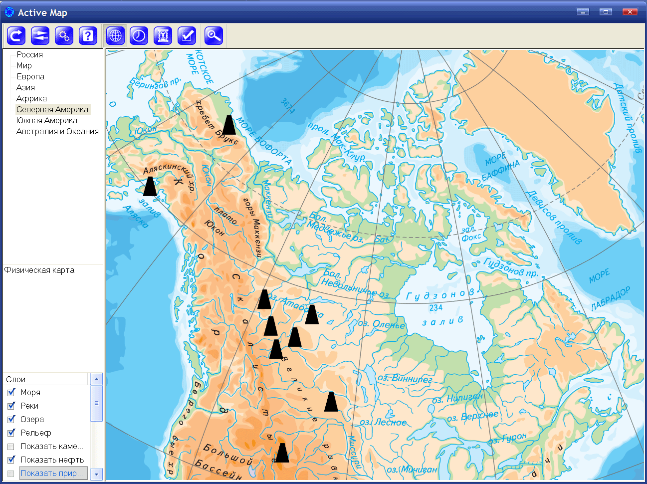Activate the magnifying glass search icon

click(x=214, y=36)
